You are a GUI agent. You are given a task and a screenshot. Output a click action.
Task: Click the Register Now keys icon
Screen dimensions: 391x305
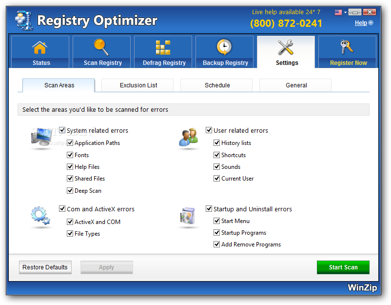[x=347, y=47]
